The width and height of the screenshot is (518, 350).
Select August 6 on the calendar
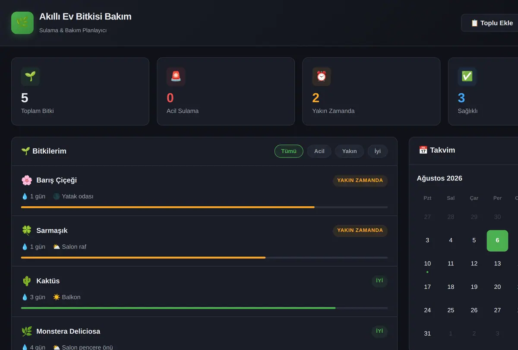click(497, 240)
